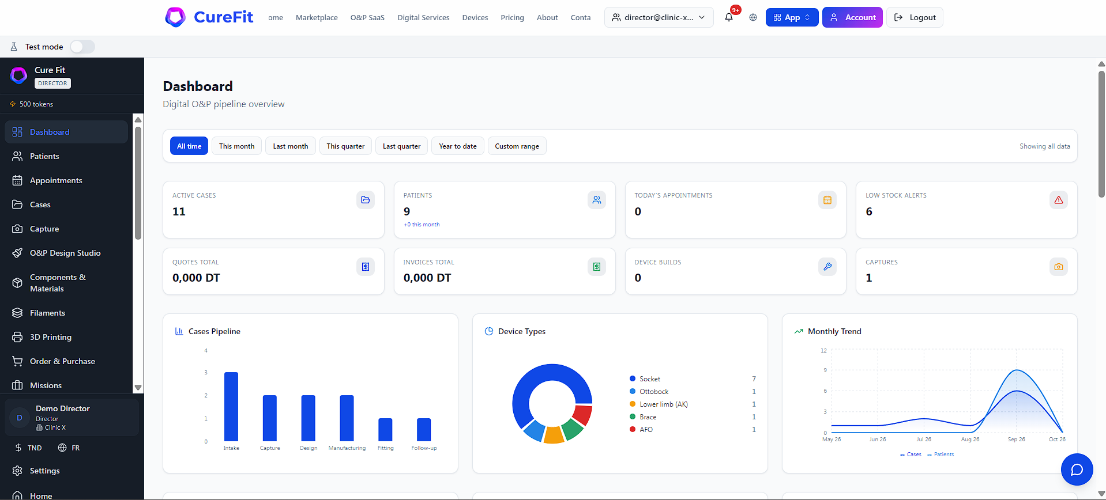Click the Active Cases folder icon
Screen dimensions: 1106x500
pos(366,200)
